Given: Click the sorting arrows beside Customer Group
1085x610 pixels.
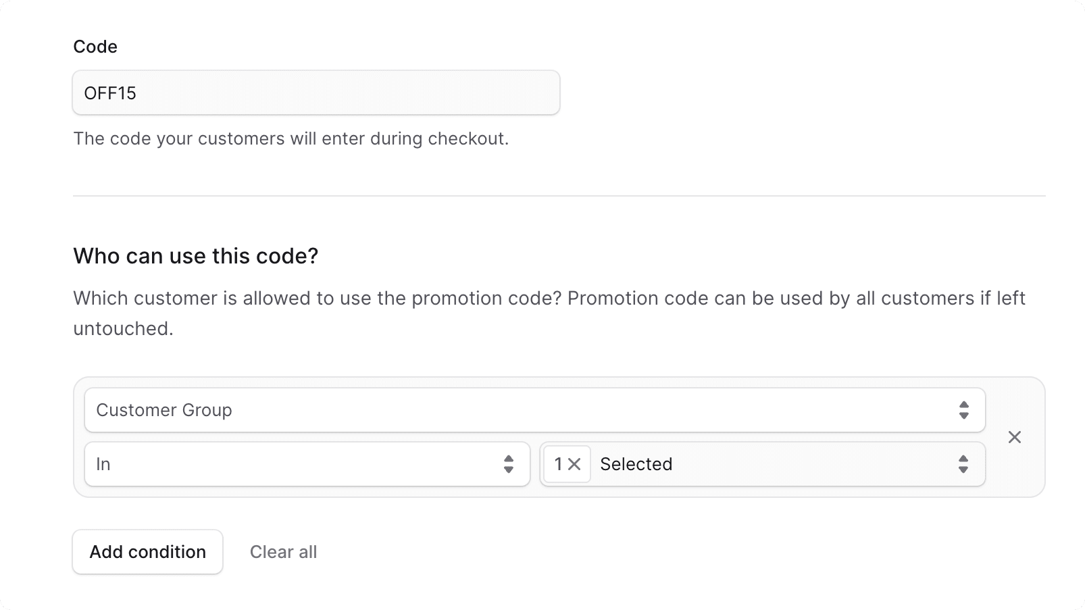Looking at the screenshot, I should click(x=964, y=410).
